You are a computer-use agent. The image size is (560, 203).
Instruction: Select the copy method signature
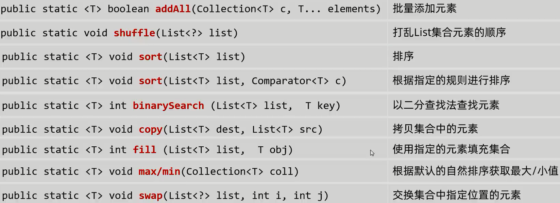tap(162, 129)
